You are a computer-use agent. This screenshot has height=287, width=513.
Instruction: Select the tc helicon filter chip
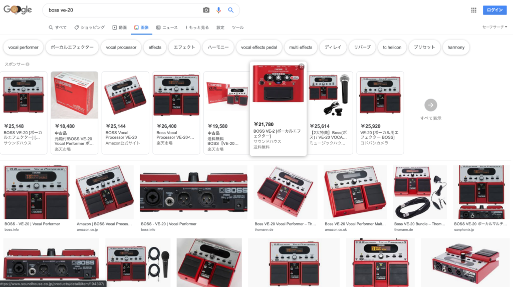pyautogui.click(x=392, y=48)
